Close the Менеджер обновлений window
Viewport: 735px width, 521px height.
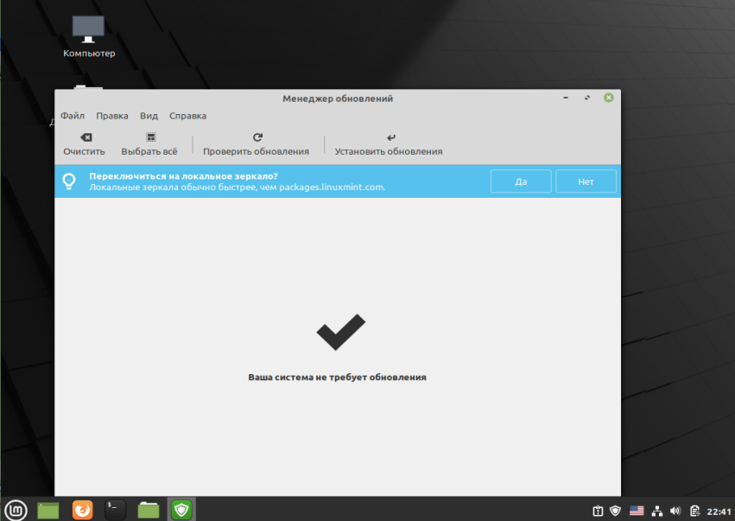click(608, 98)
